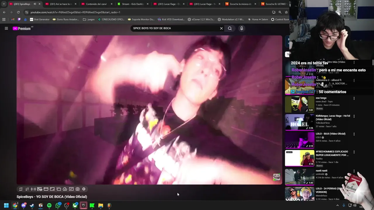This screenshot has height=210, width=374.
Task: Open the 'Kick VOD Download...' bookmark
Action: 171,20
